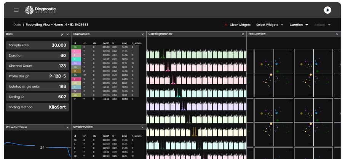Click the dark green autocorrelogram peak in CorrelogramView

[x=163, y=54]
